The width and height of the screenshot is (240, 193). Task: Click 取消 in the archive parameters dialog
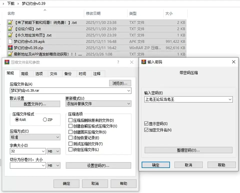[95, 184]
